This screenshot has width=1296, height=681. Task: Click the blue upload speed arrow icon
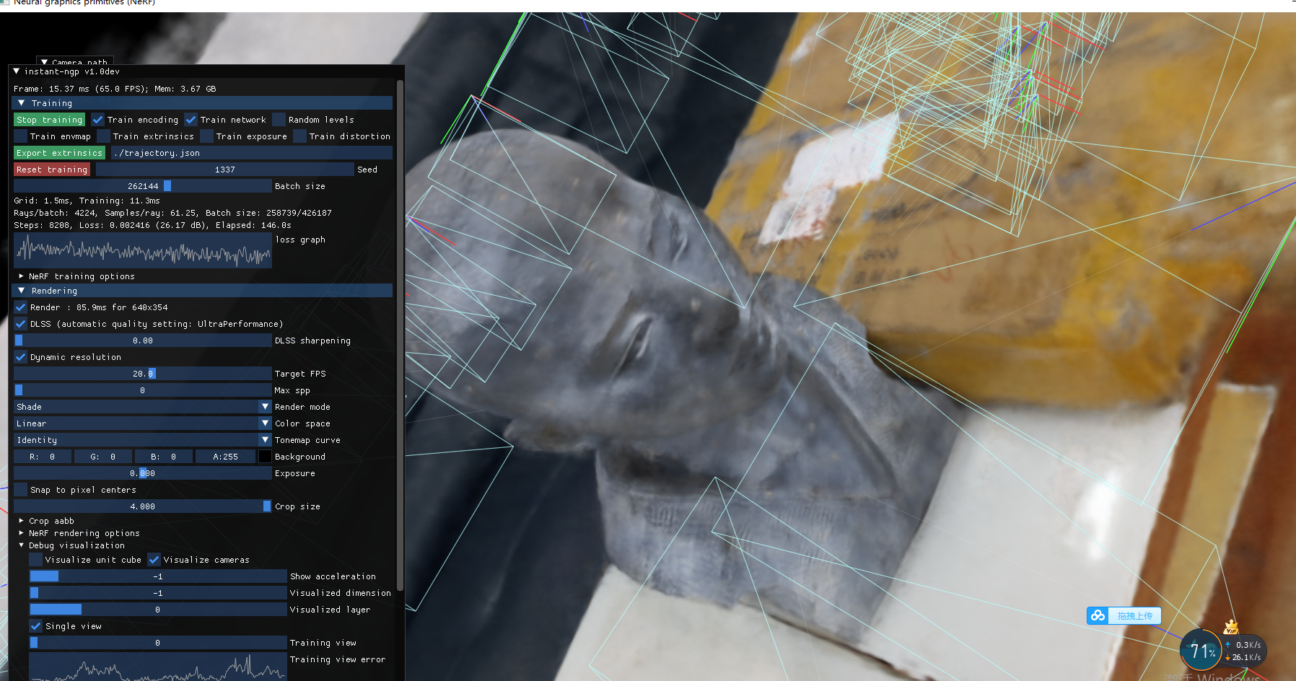1228,644
